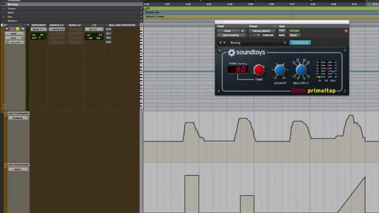The height and width of the screenshot is (213, 379).
Task: Click the track vol/pan readout
Action: [x=38, y=36]
